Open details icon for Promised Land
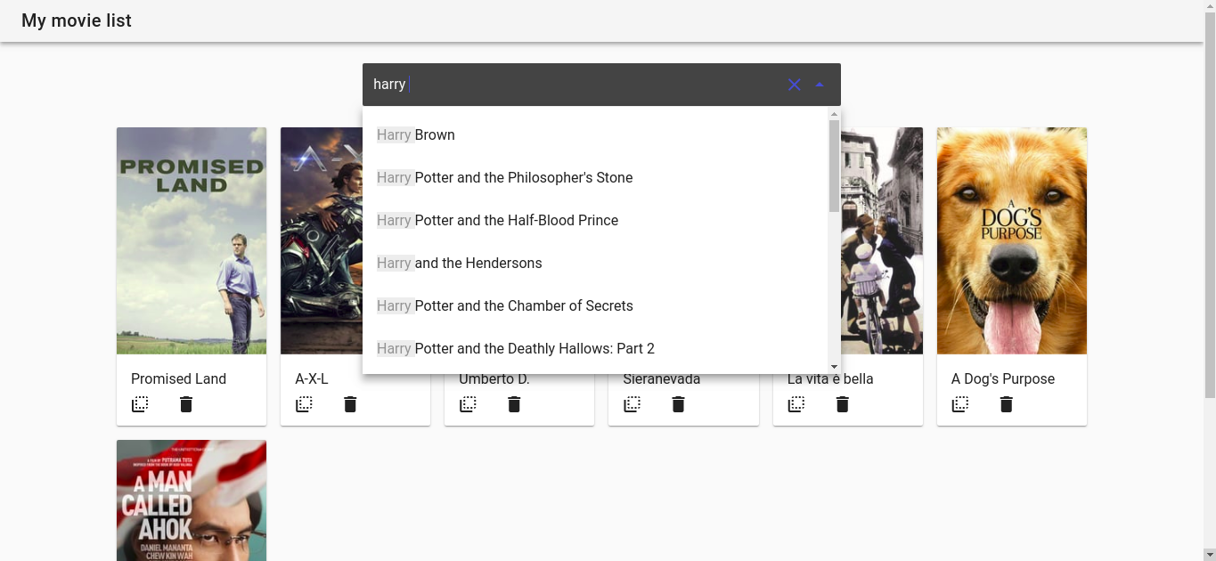Screen dimensions: 1216x561 click(x=140, y=404)
